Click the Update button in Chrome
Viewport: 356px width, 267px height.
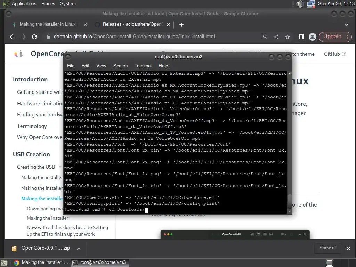[x=332, y=37]
